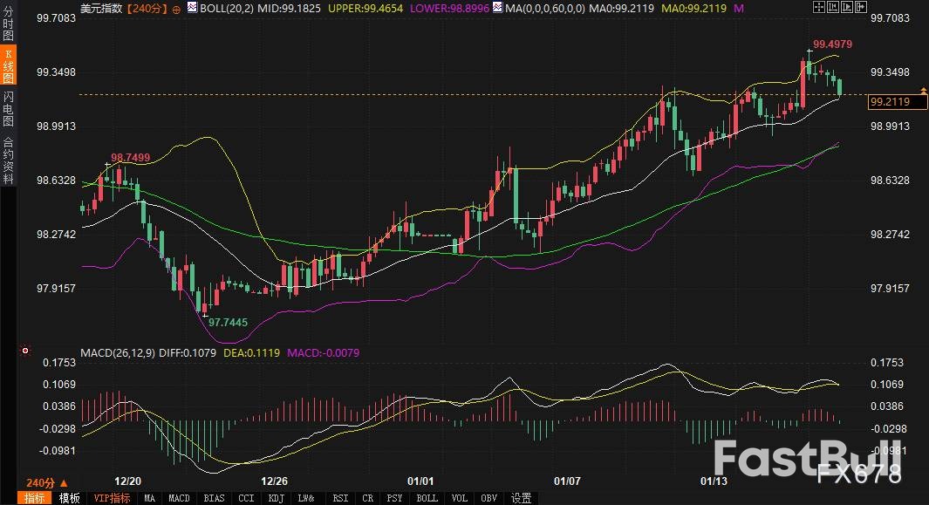929x505 pixels.
Task: Open 设置 settings in the indicator bar
Action: click(521, 498)
